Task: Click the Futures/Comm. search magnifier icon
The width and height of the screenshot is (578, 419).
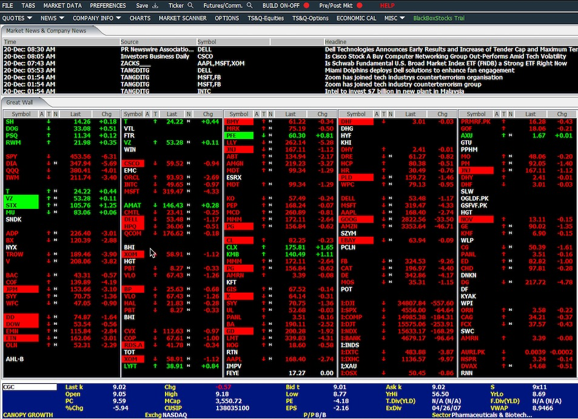Action: 249,5
